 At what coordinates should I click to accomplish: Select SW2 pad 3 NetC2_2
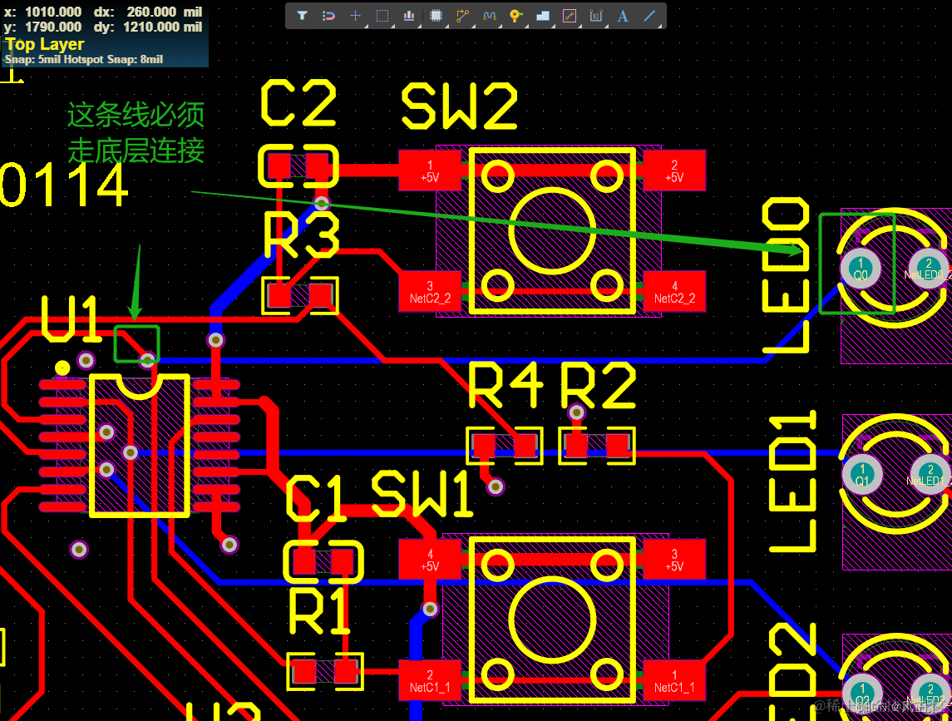point(430,292)
